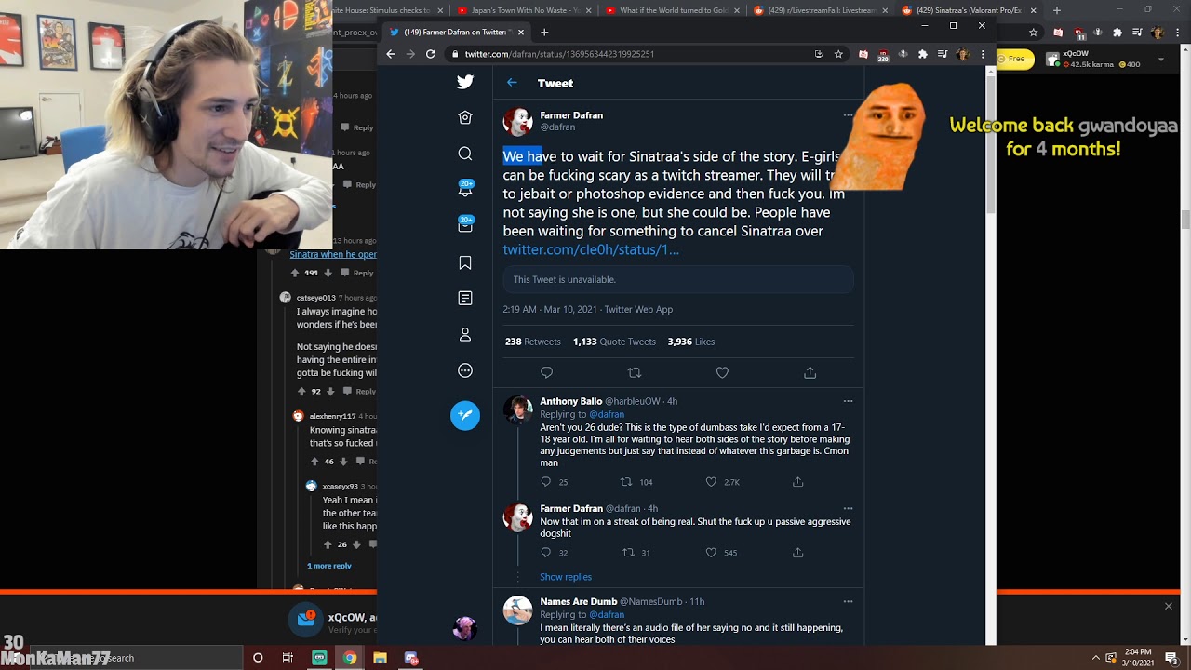Share Anthony Ballo's reply
This screenshot has width=1191, height=670.
pos(797,482)
